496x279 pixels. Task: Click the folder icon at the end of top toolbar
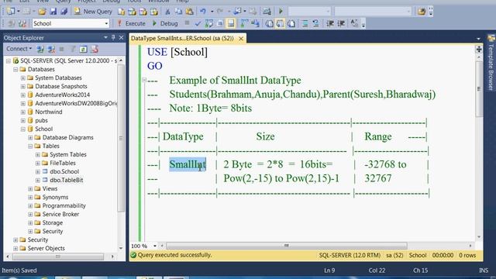pos(422,12)
